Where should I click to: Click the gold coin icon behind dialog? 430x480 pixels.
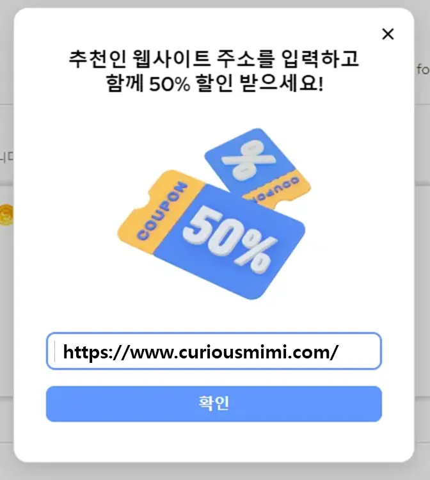pos(6,215)
